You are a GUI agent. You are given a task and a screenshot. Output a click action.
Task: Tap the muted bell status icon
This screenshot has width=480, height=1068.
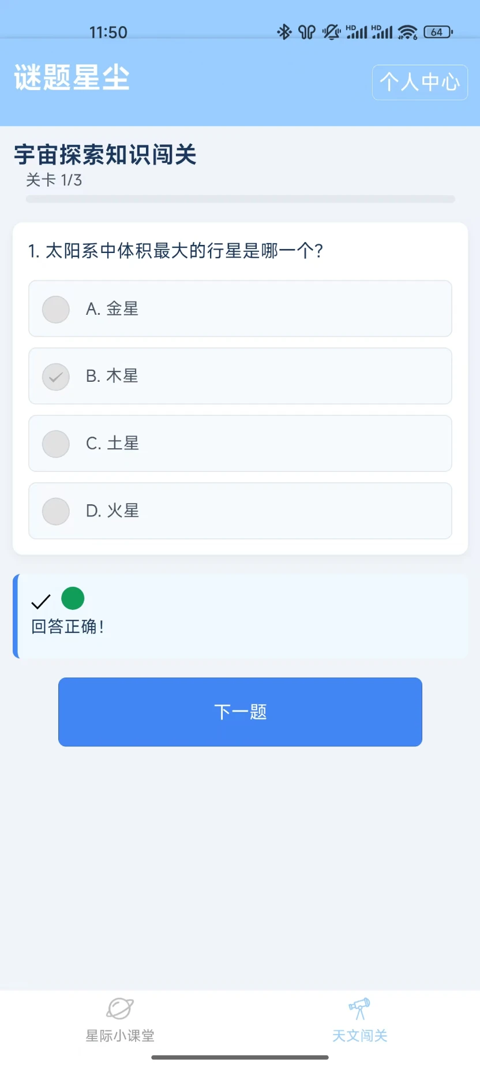[331, 32]
